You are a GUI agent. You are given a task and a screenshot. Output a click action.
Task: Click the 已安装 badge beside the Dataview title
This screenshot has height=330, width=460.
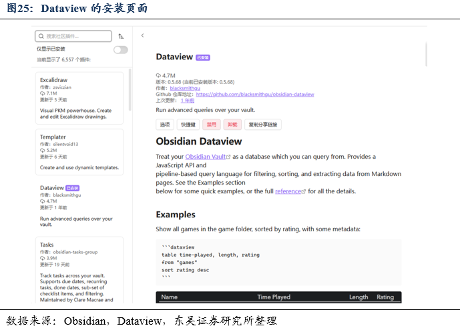[203, 58]
